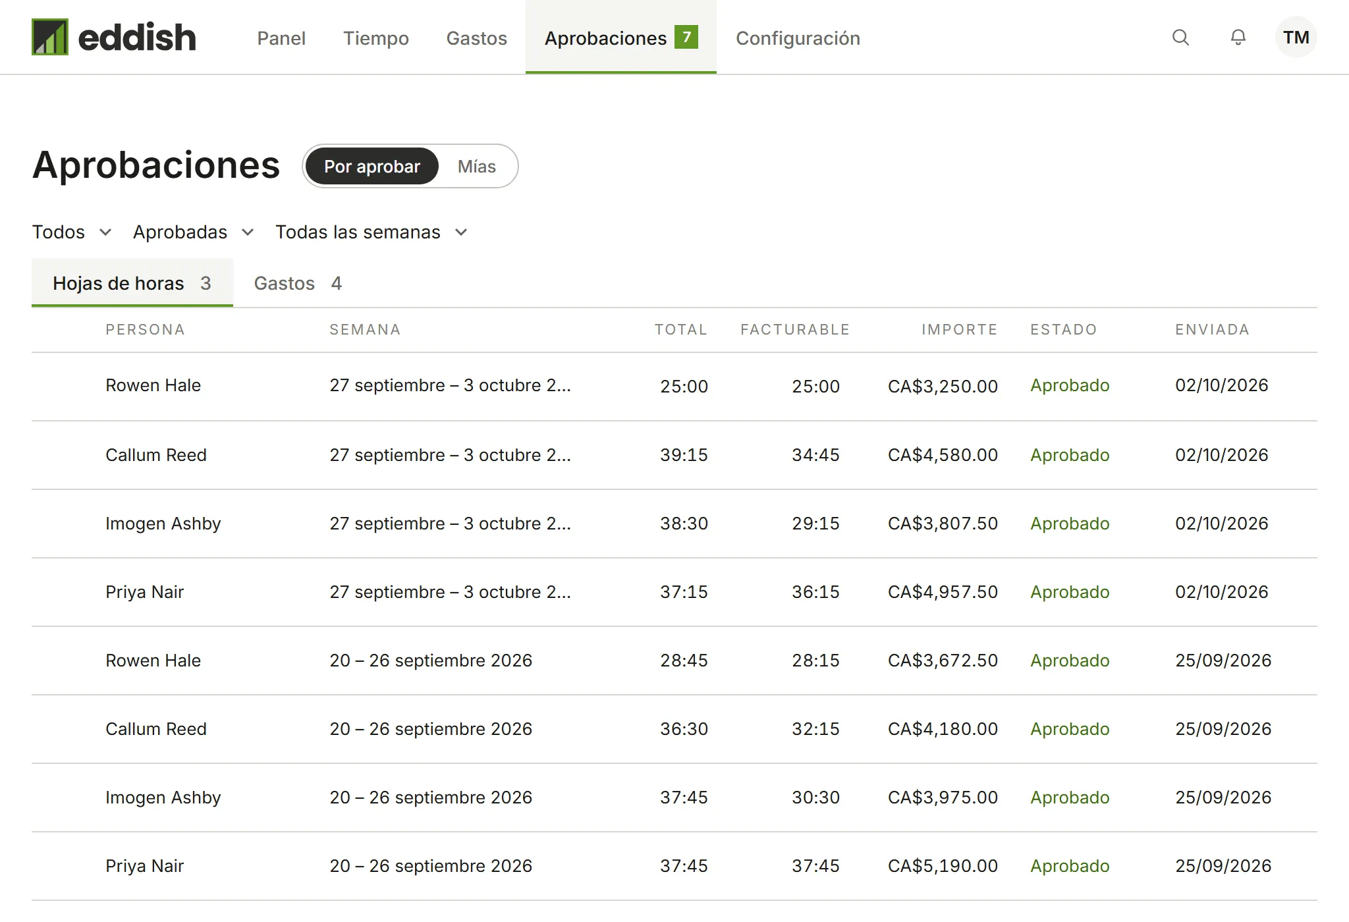Select the Aprobaciones navigation tab
The height and width of the screenshot is (922, 1349).
621,38
